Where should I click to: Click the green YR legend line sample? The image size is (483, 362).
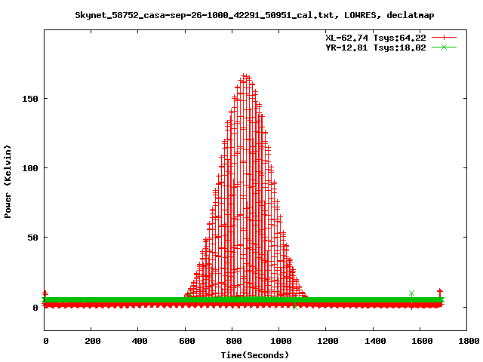click(x=444, y=47)
